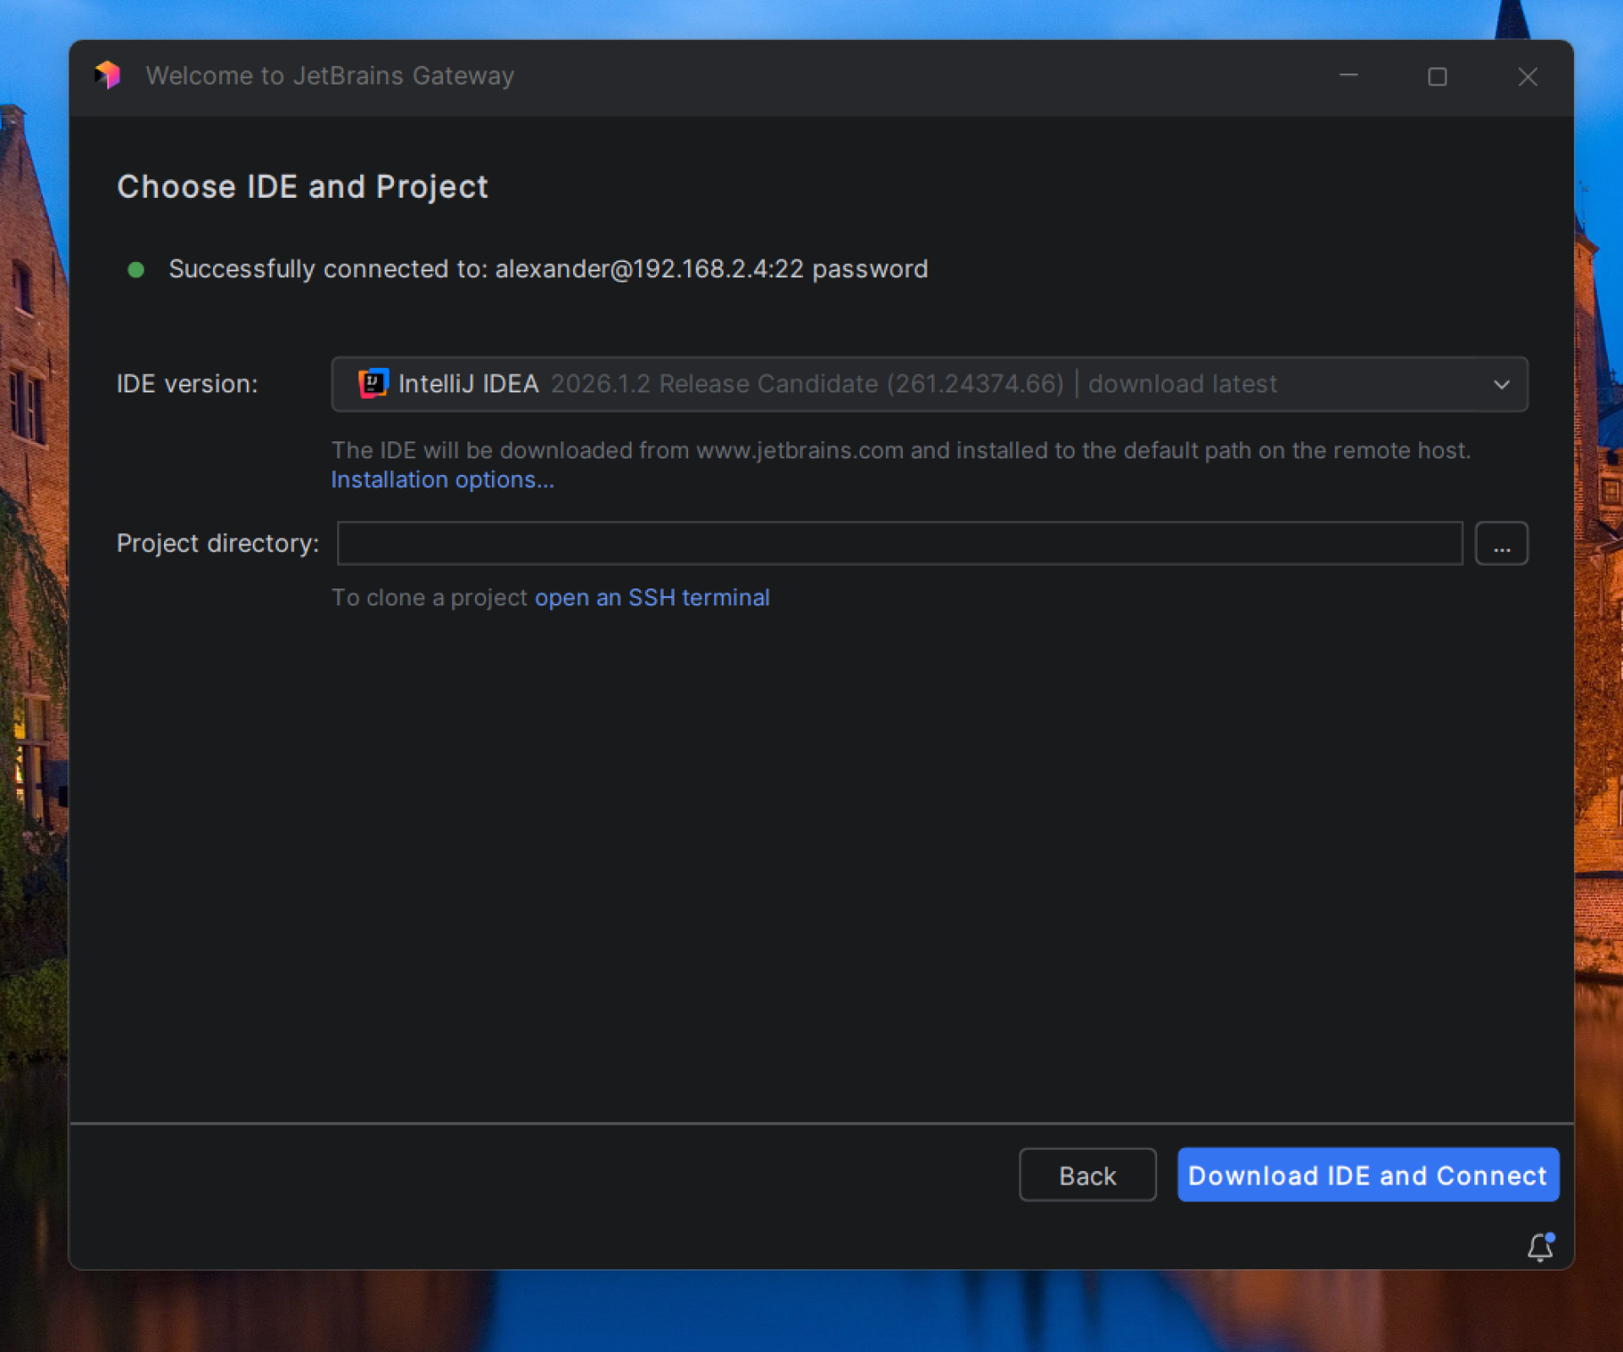Screen dimensions: 1623x1352
Task: Click the IDE download location description text
Action: [901, 451]
